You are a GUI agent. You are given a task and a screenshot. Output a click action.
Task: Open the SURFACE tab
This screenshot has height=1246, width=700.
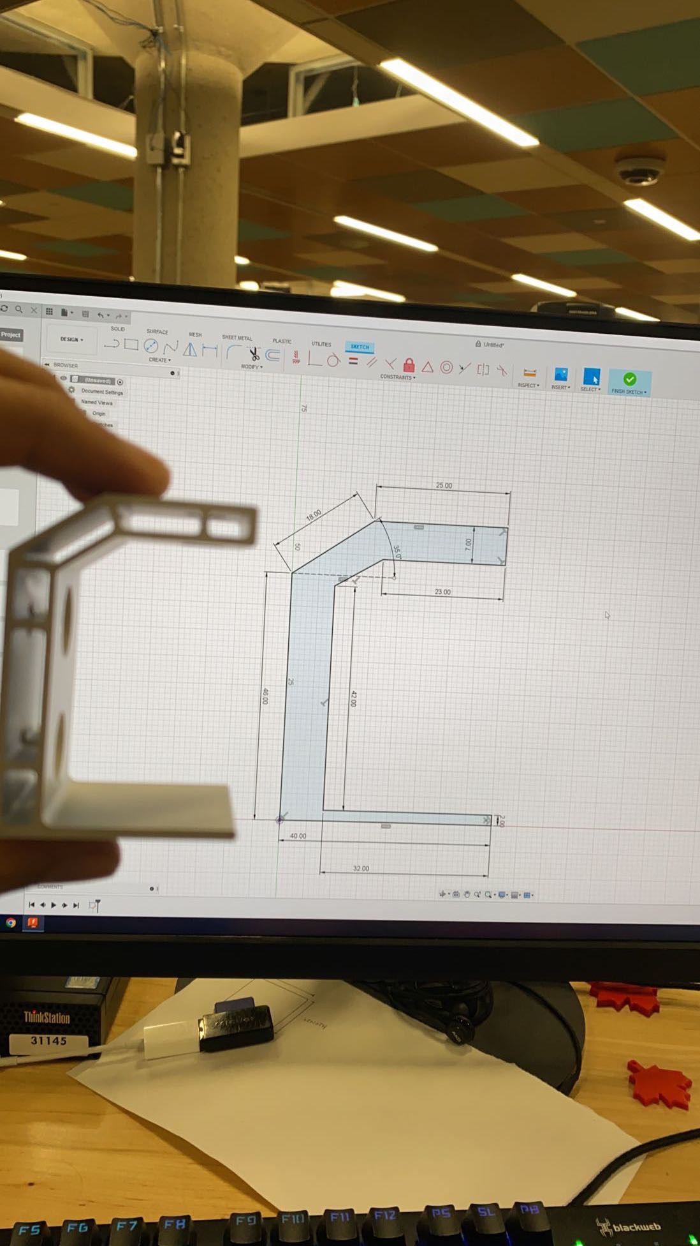[x=157, y=332]
